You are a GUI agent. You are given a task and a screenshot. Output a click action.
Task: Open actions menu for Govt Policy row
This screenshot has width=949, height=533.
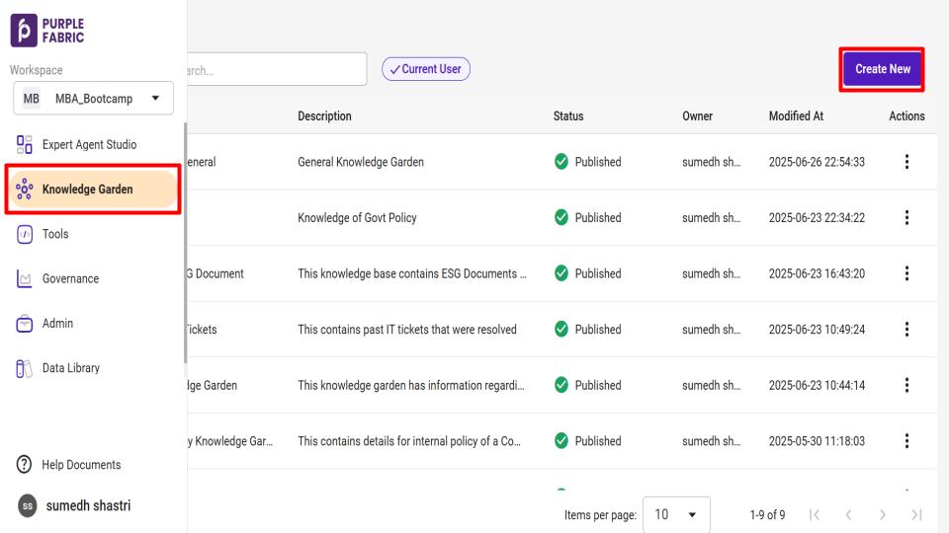(x=907, y=218)
